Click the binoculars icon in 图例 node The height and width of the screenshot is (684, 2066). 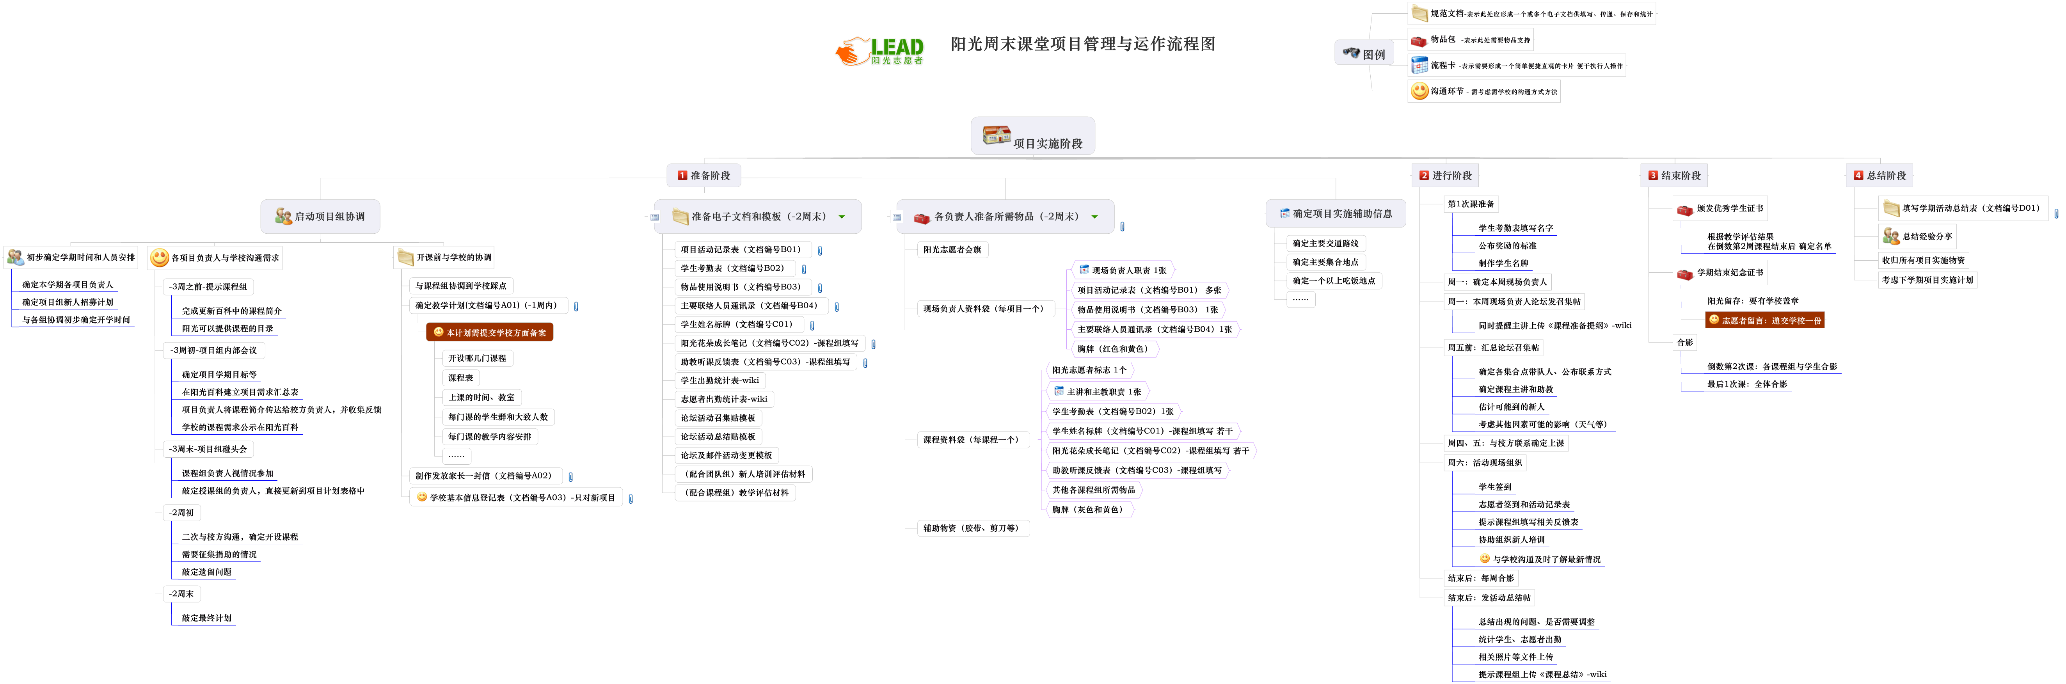[x=1352, y=53]
